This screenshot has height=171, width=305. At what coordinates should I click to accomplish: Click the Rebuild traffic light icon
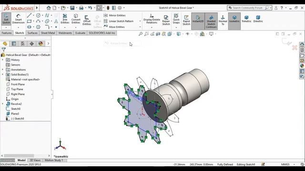click(108, 8)
